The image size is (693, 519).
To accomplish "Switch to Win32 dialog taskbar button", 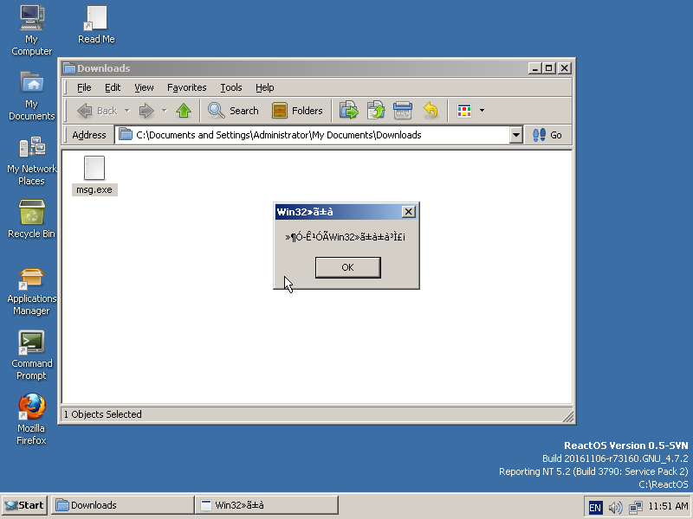I will pos(267,505).
